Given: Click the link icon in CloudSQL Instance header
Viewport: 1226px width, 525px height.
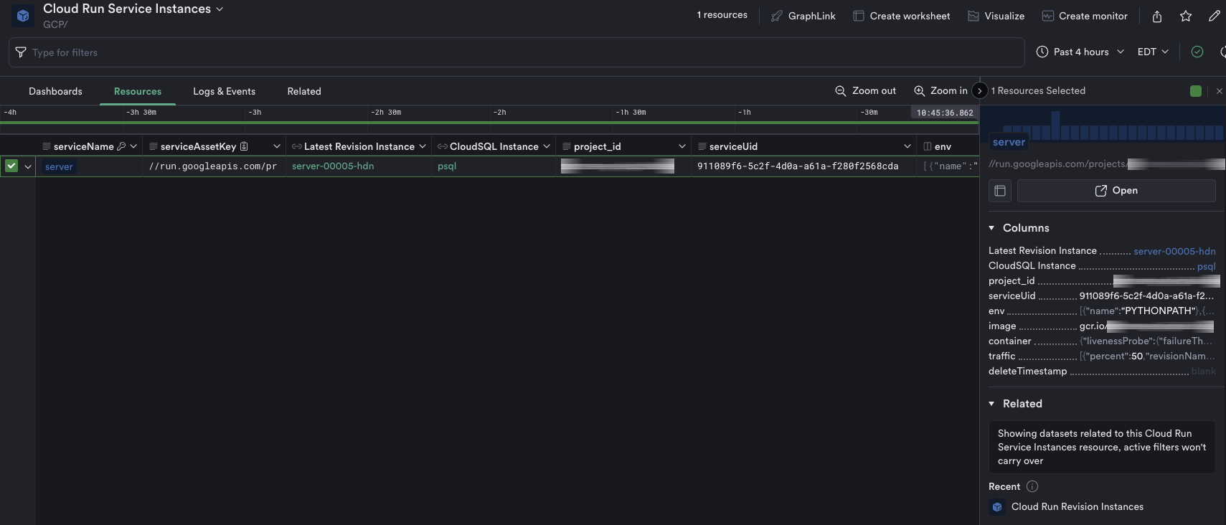Looking at the screenshot, I should tap(443, 146).
